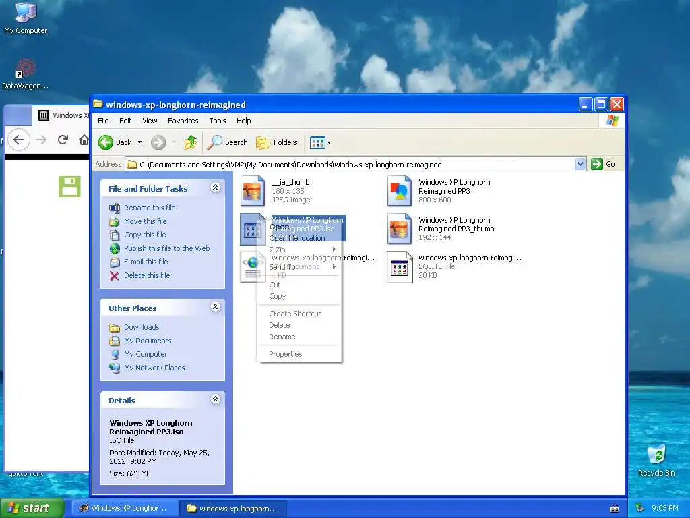This screenshot has height=518, width=690.
Task: Click browser reload button in background window
Action: (x=63, y=140)
